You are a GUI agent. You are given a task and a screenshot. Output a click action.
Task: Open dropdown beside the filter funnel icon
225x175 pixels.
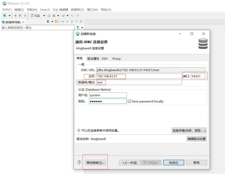tap(82, 28)
